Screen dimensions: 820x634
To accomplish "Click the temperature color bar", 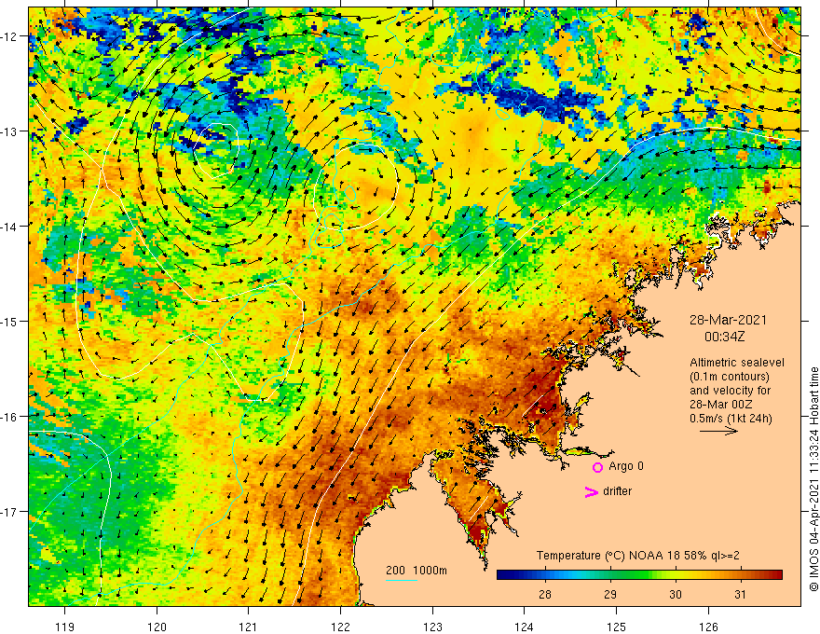I will (x=639, y=575).
